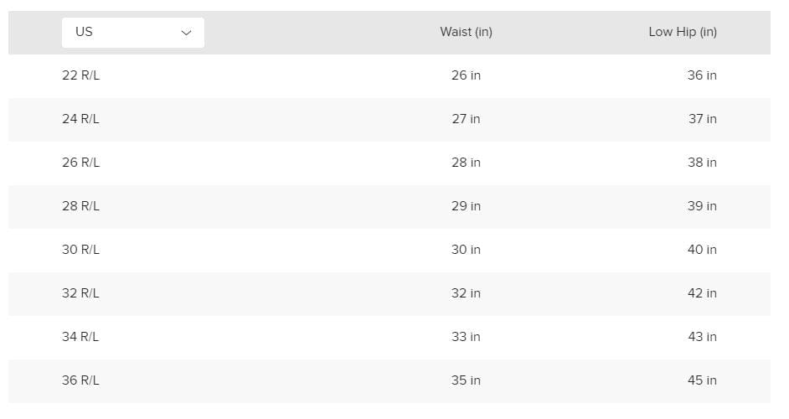Click the 45 in low hip cell
The height and width of the screenshot is (419, 789).
(702, 380)
